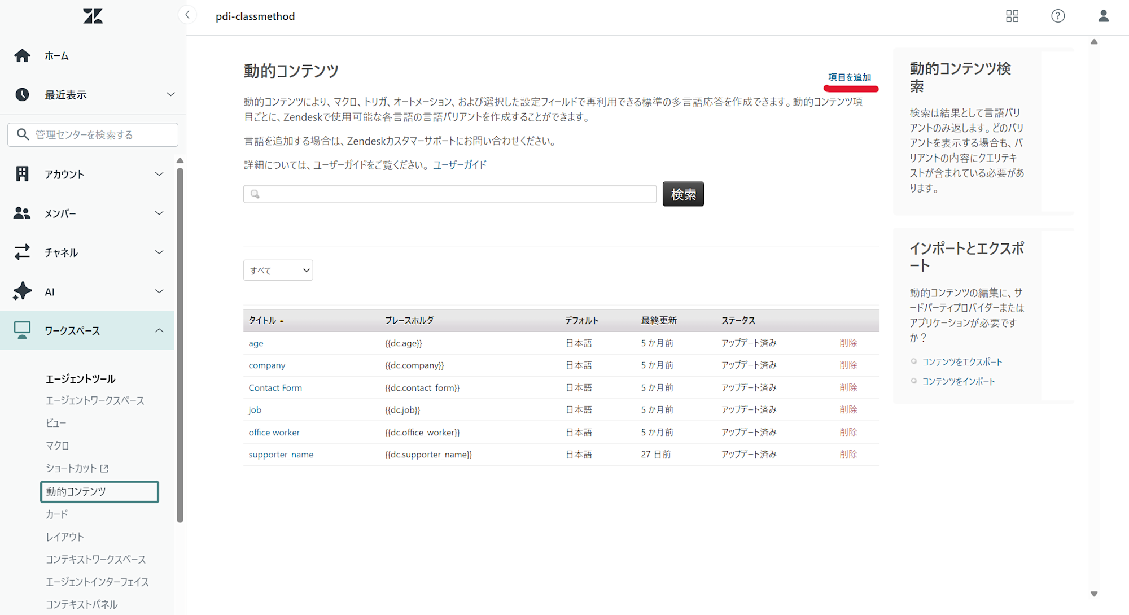
Task: Click the ワークスペース monitor icon
Action: (22, 330)
